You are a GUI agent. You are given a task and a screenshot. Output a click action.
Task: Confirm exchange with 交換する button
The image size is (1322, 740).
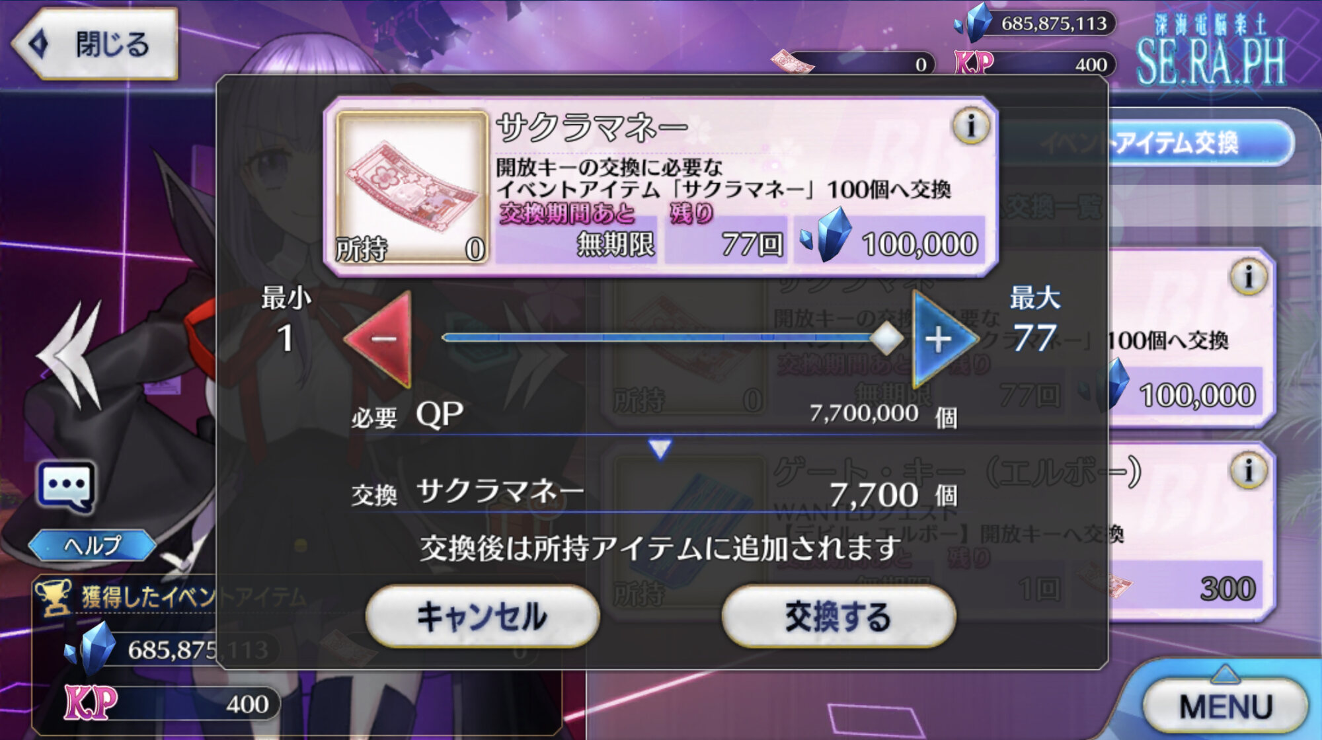coord(838,616)
